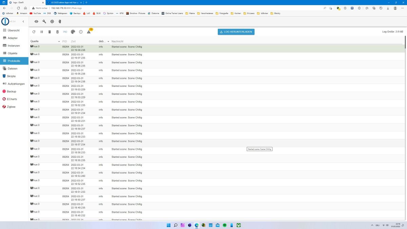Open the IoBroker bookmark folder
407x229 pixels.
point(263,13)
